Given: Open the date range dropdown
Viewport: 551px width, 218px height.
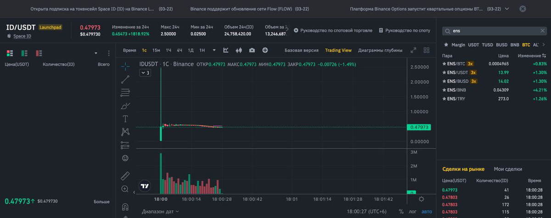Looking at the screenshot, I should pyautogui.click(x=160, y=212).
